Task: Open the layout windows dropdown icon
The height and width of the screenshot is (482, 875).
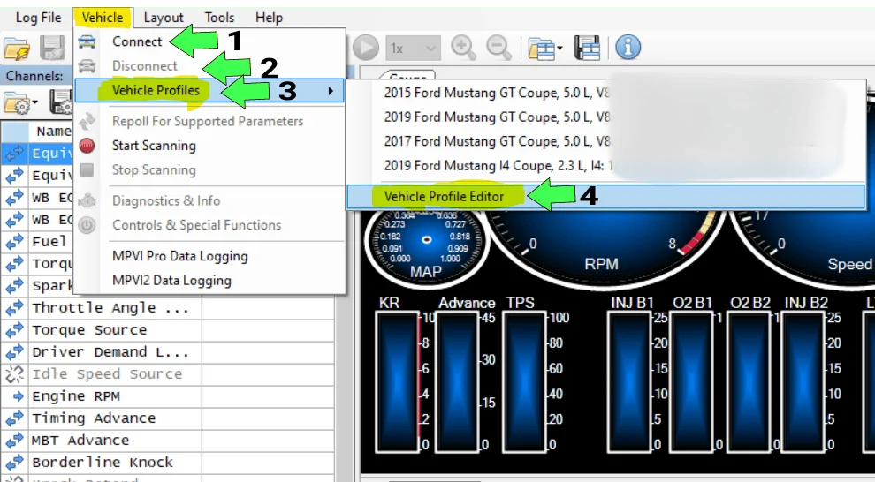Action: coord(544,49)
